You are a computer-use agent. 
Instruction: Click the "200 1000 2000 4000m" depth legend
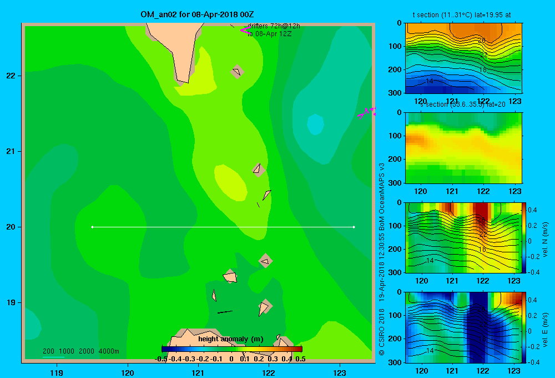click(80, 351)
